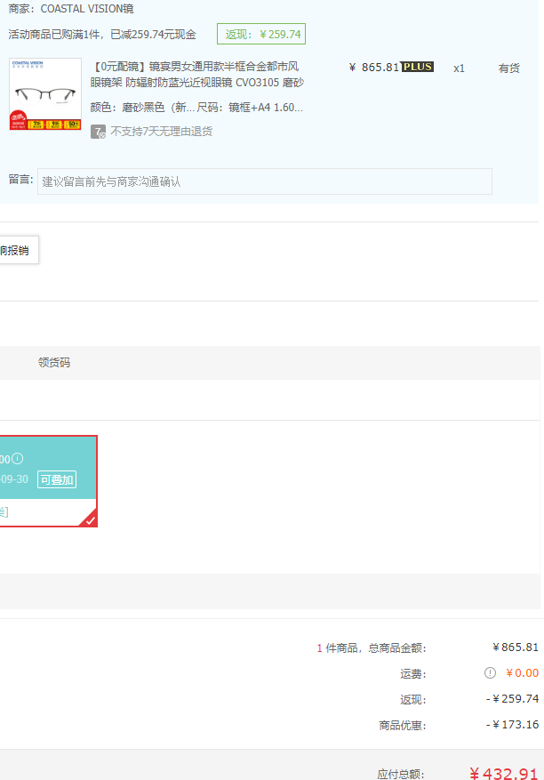544x780 pixels.
Task: Click the 报销 button
Action: [18, 250]
